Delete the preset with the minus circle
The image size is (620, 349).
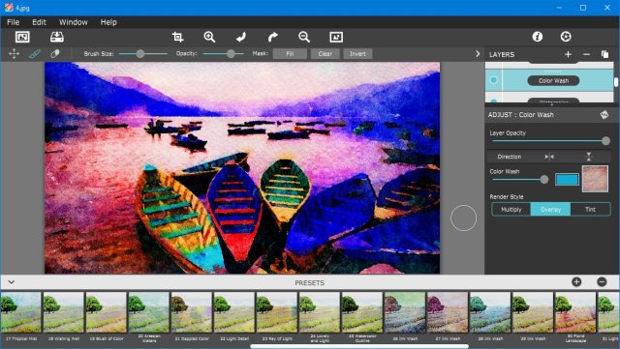(x=602, y=282)
